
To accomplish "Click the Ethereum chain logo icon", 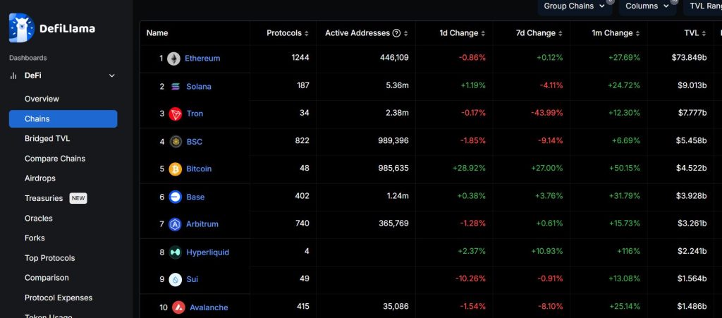I will coord(173,59).
